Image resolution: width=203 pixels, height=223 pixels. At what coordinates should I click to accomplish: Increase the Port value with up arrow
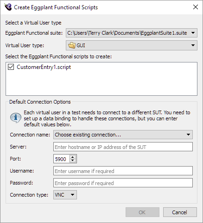[x=73, y=157]
